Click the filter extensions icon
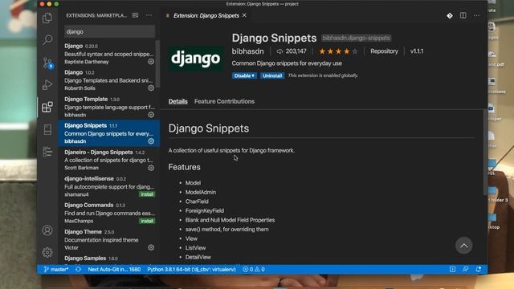514x289 pixels. coord(135,15)
